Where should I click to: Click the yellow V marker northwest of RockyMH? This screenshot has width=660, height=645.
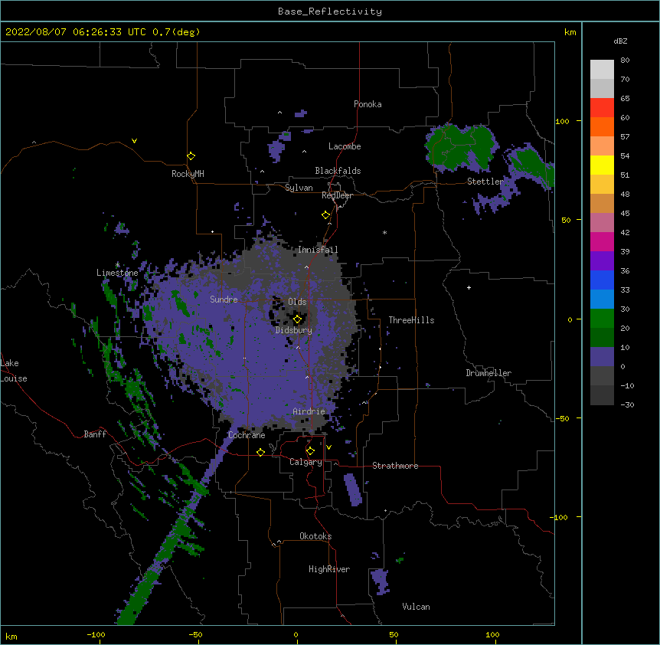pos(134,141)
